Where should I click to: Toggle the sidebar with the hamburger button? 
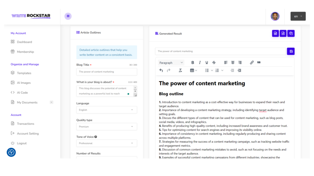coord(68,16)
